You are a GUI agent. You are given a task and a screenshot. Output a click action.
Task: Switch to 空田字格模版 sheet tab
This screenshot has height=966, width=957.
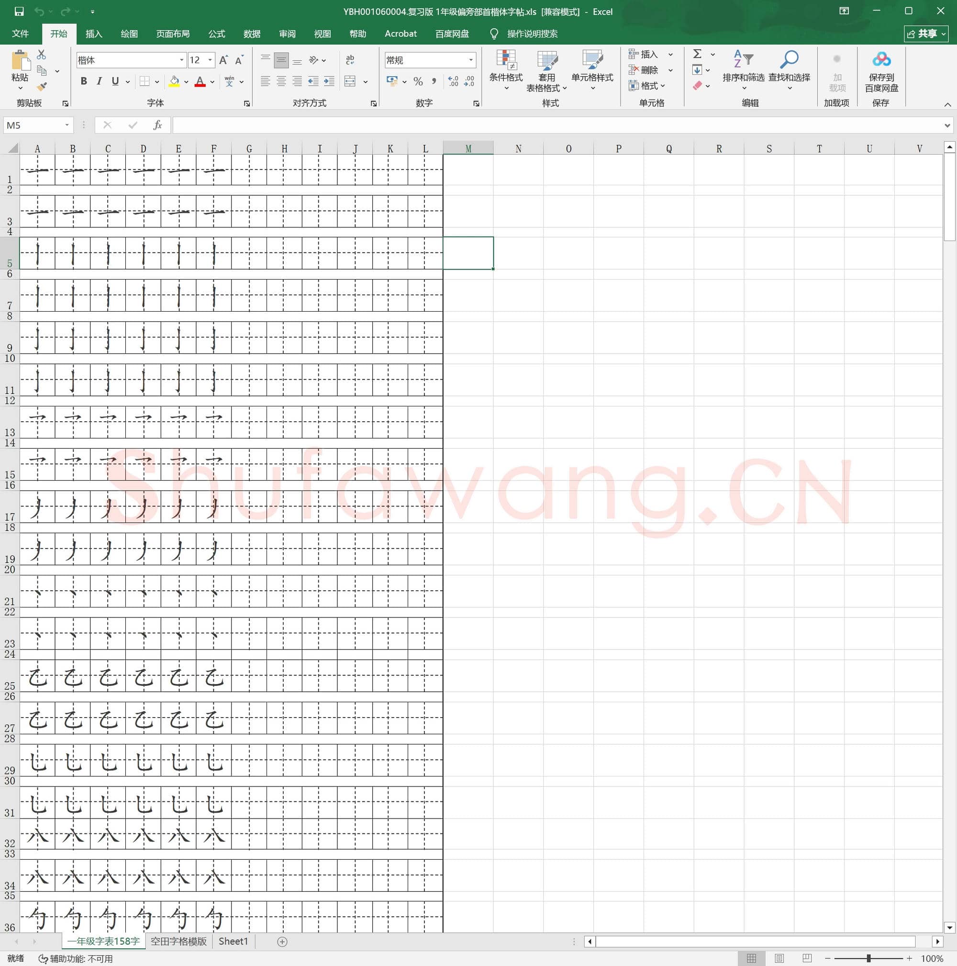178,941
